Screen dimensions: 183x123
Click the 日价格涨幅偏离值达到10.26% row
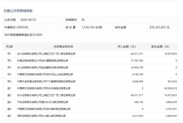pos(23,35)
